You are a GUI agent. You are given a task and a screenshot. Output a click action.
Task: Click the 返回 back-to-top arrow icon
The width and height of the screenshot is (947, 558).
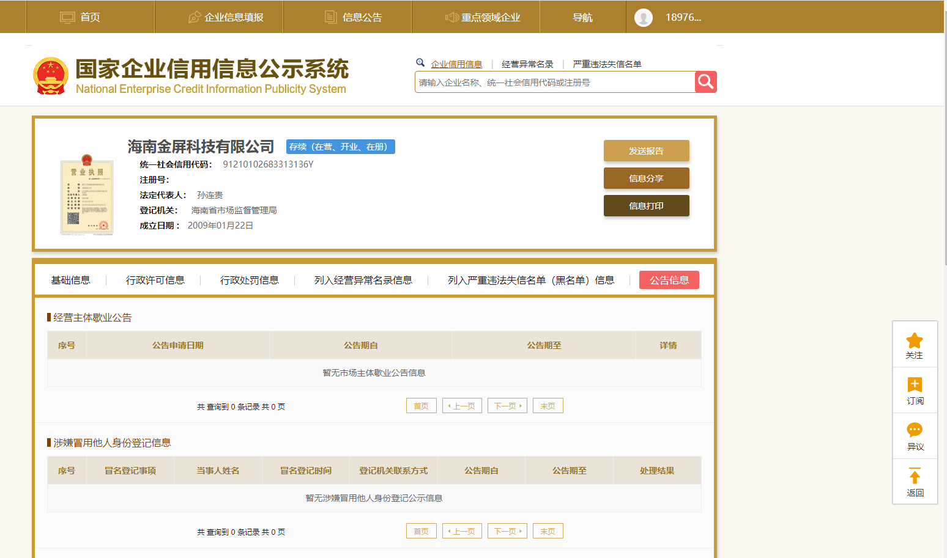click(915, 476)
